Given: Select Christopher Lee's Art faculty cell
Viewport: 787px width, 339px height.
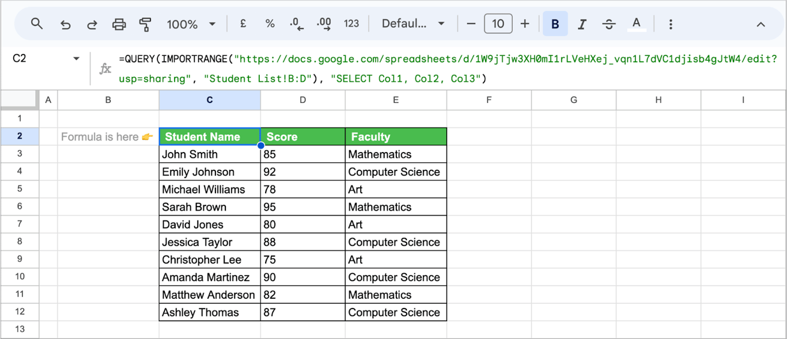Looking at the screenshot, I should pyautogui.click(x=396, y=260).
